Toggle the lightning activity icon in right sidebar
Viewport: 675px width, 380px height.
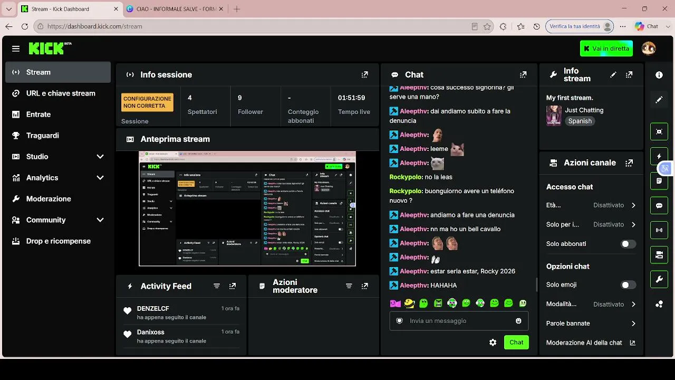(x=659, y=156)
